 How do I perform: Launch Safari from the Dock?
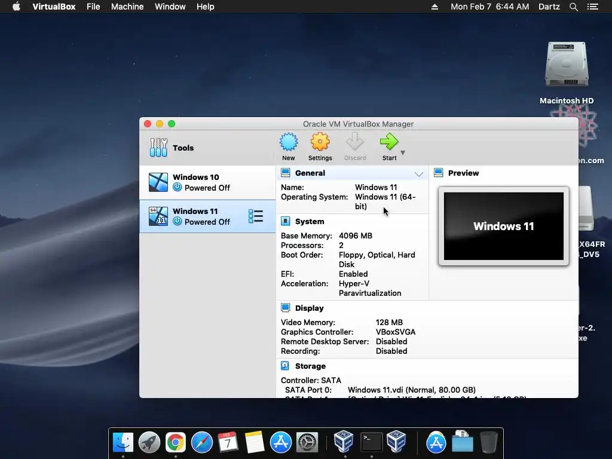coord(202,442)
